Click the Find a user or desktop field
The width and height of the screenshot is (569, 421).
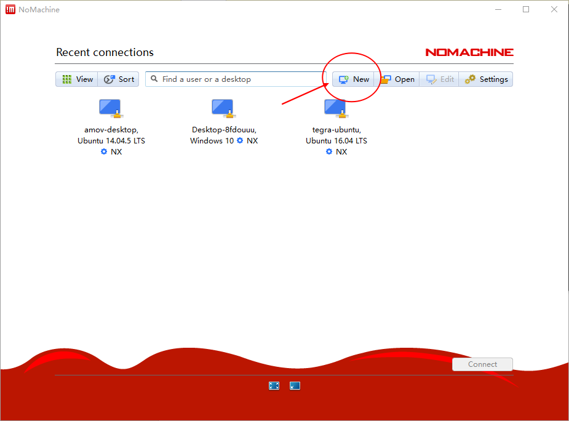coord(236,79)
